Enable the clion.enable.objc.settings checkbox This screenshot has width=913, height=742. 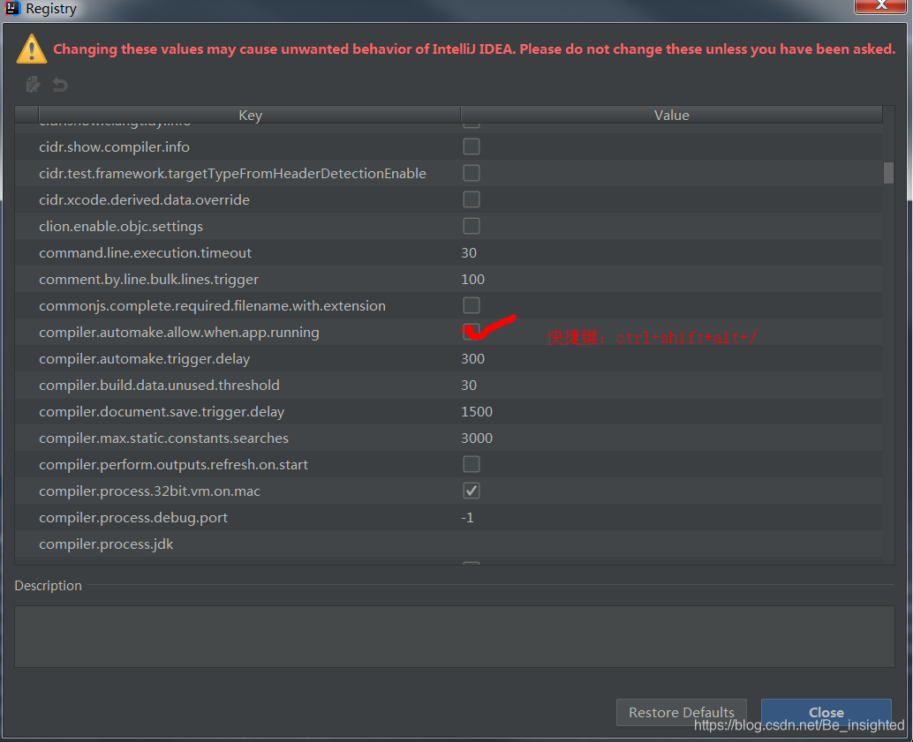471,226
